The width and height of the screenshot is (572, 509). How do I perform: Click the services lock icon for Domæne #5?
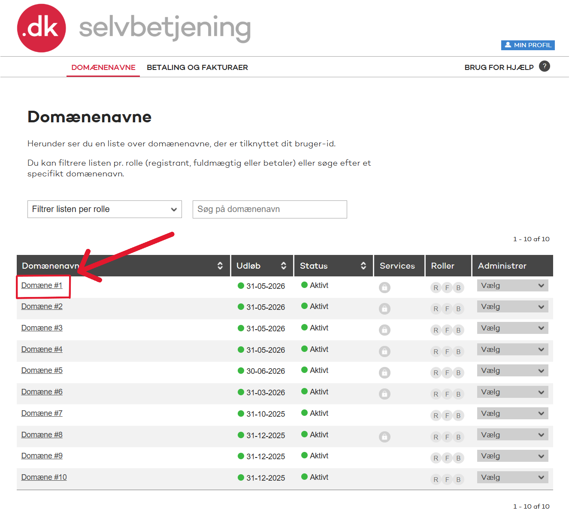(x=384, y=373)
